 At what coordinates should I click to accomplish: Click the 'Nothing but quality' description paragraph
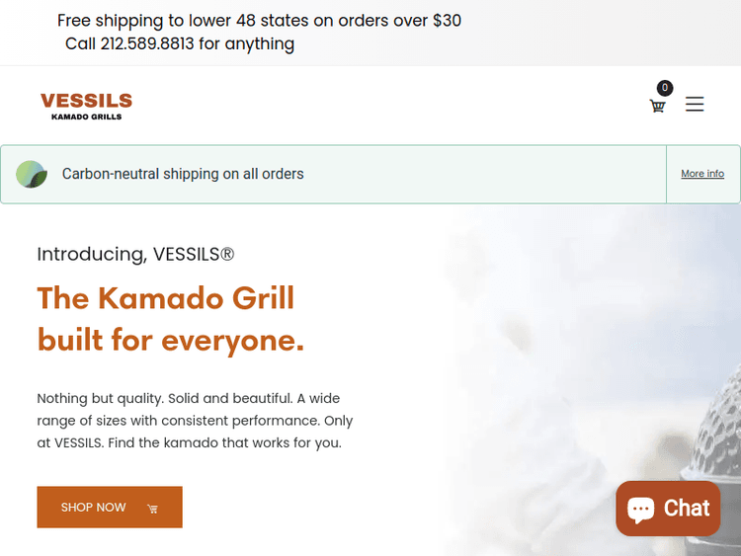point(195,421)
